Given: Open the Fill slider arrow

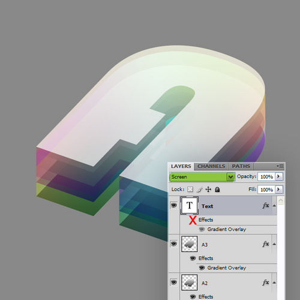Looking at the screenshot, I should (x=279, y=189).
